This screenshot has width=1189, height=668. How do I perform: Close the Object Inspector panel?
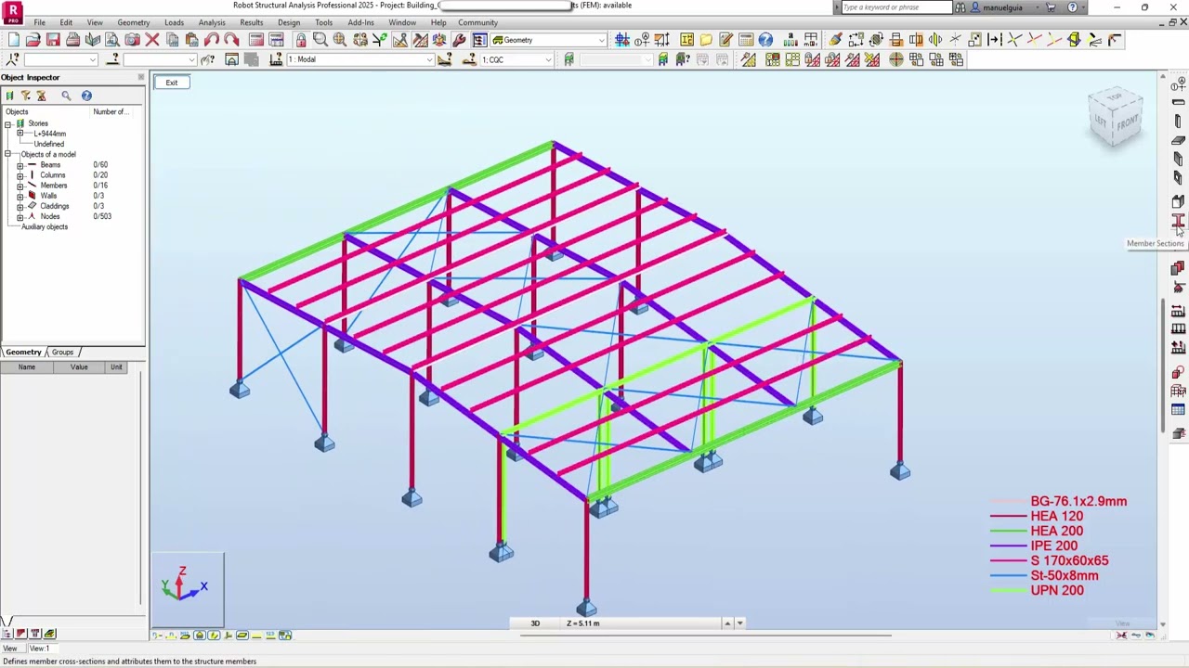click(140, 77)
